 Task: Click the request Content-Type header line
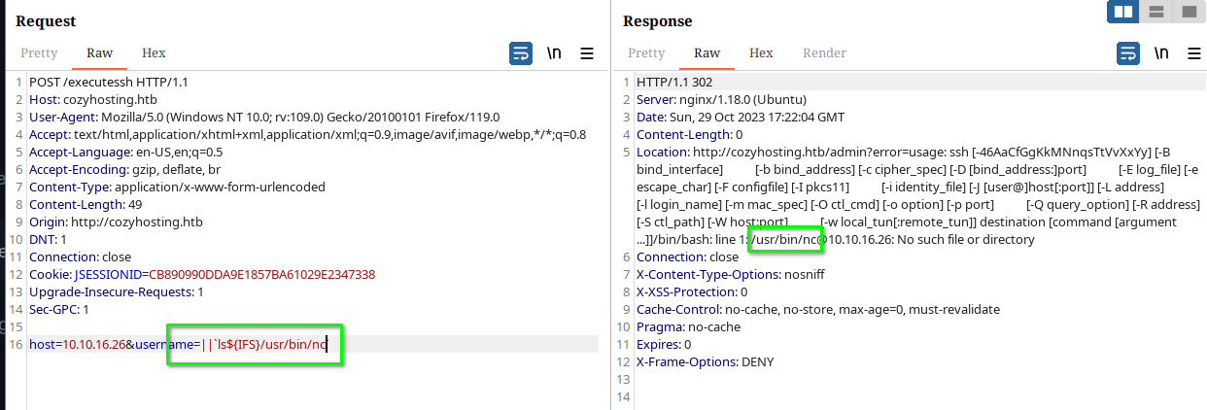click(177, 187)
